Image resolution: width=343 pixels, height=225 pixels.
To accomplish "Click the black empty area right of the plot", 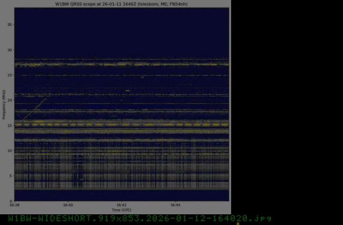I will tap(286, 107).
